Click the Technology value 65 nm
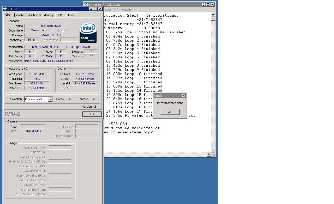This screenshot has width=334, height=204. pos(32,40)
